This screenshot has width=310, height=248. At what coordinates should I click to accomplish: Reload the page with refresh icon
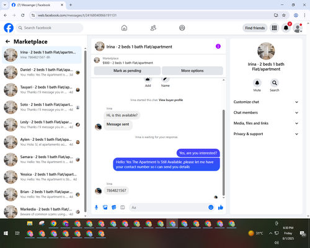coord(23,15)
